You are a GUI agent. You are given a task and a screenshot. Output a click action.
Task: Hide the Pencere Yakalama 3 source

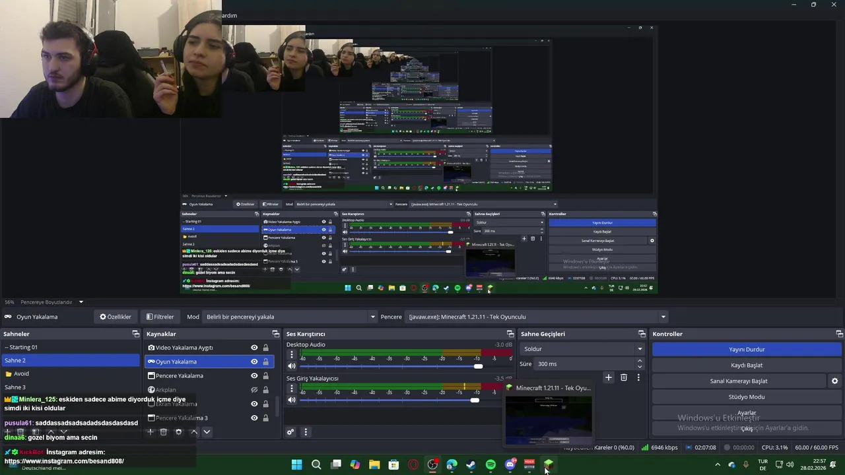(x=254, y=418)
